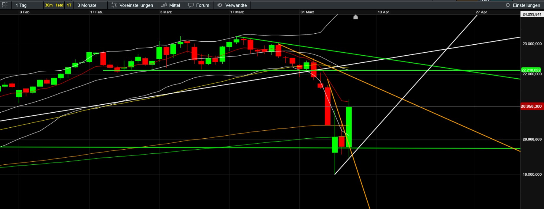Viewport: 544px width, 209px height.
Task: Click the Verwandte eye icon
Action: (220, 5)
